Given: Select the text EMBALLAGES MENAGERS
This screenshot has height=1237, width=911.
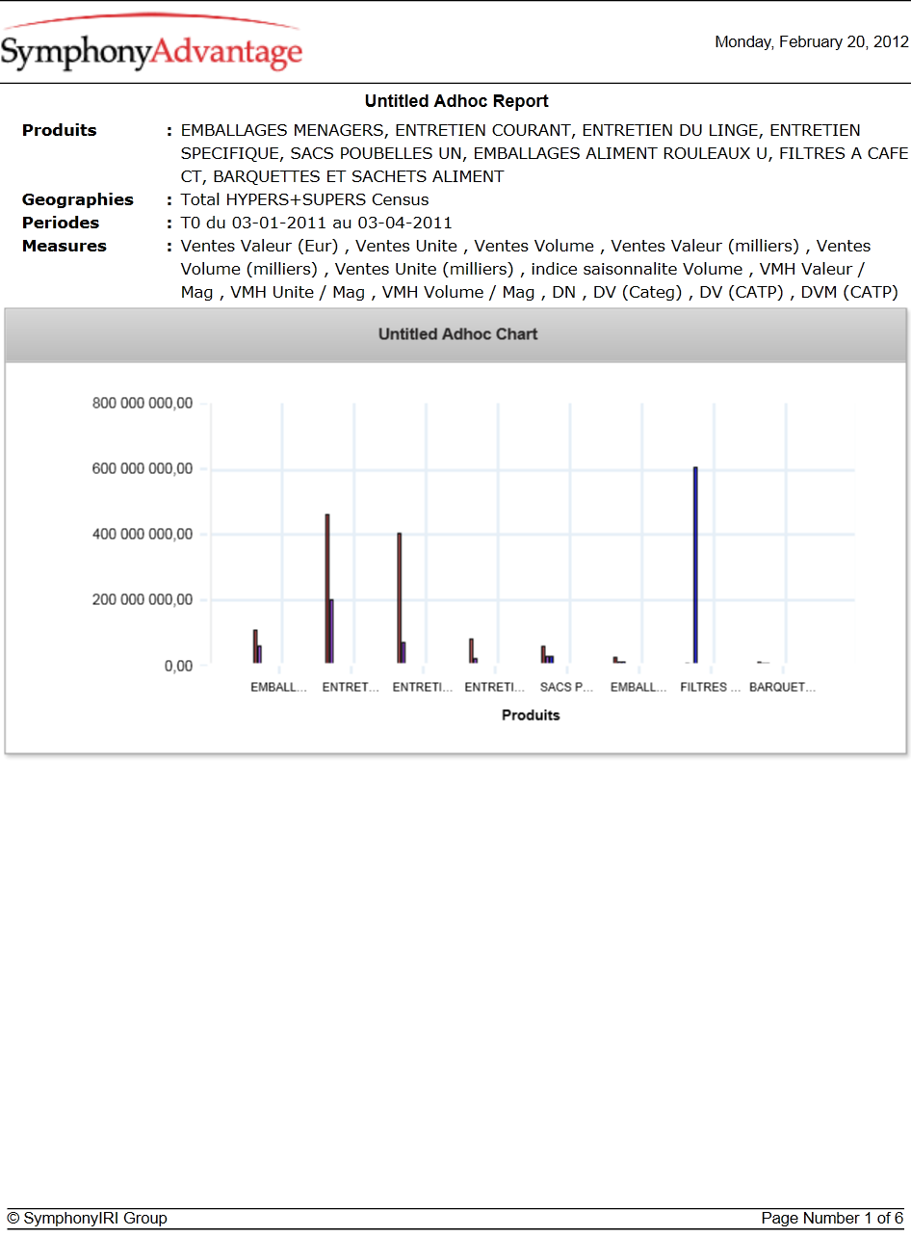Looking at the screenshot, I should [283, 130].
